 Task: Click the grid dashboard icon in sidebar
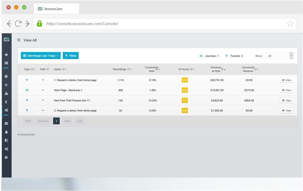[x=6, y=63]
